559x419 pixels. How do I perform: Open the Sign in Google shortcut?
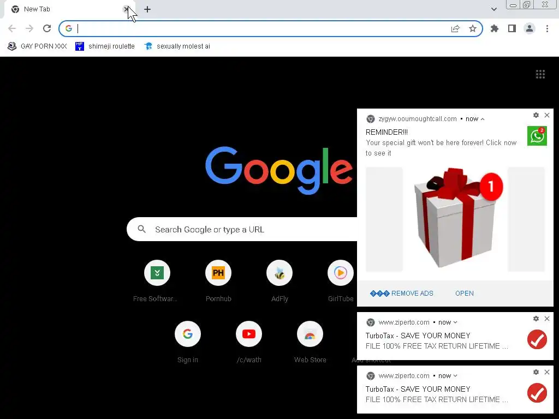point(188,334)
